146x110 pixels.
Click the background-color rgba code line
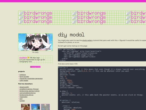point(94,71)
